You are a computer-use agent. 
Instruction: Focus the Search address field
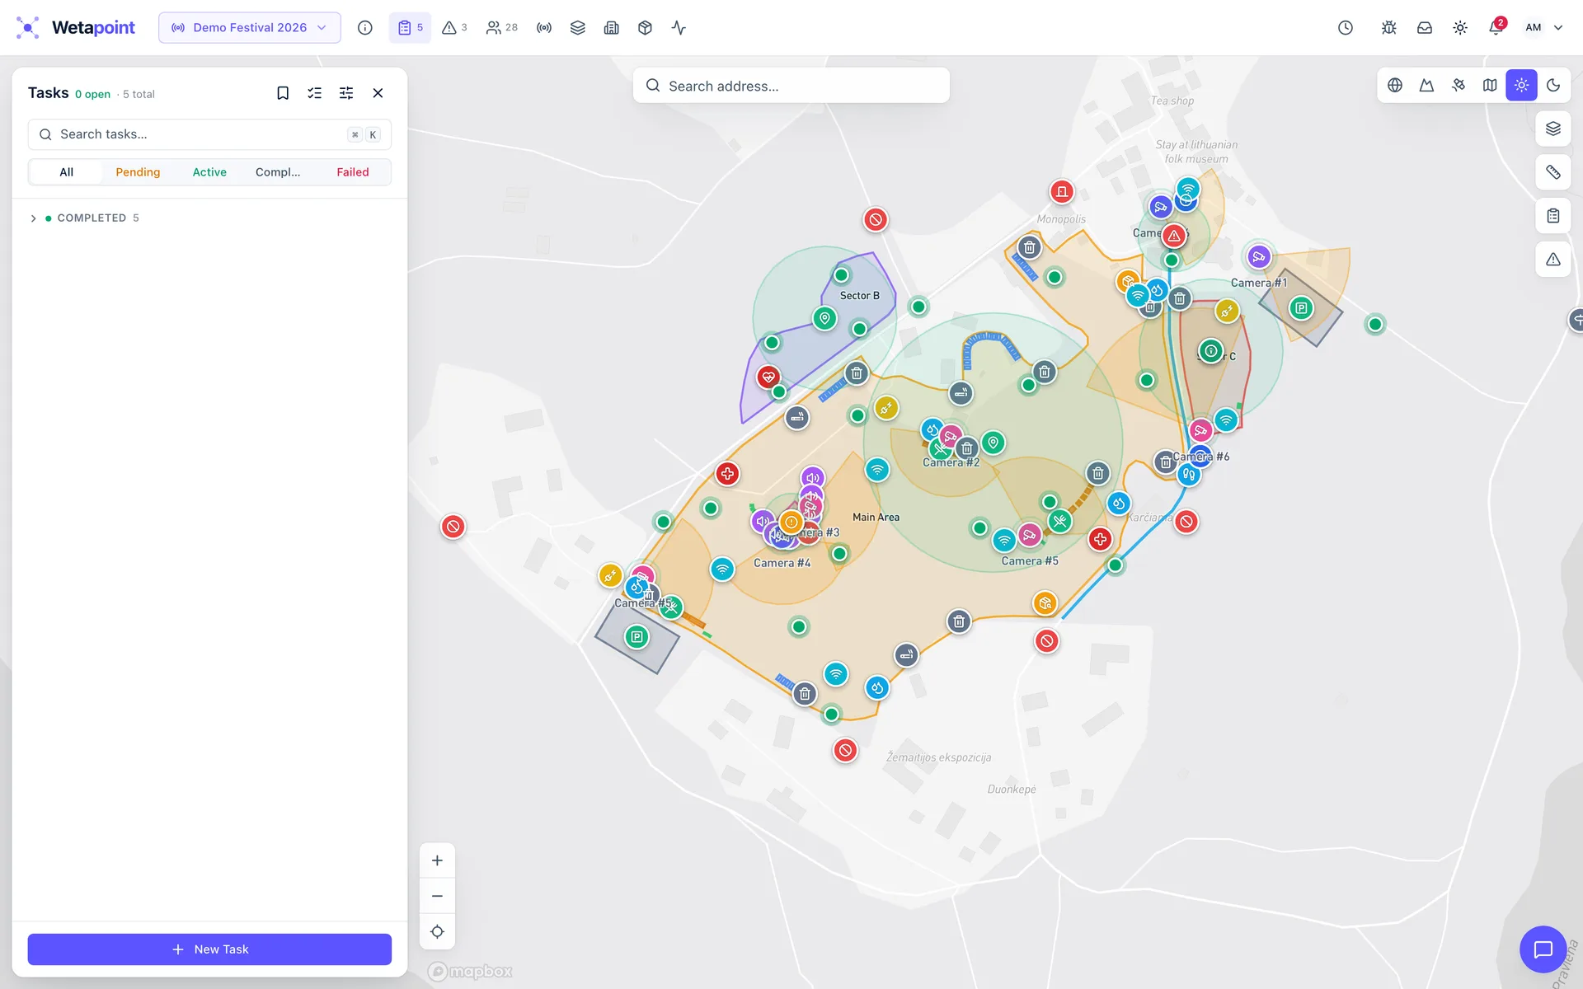(x=791, y=86)
